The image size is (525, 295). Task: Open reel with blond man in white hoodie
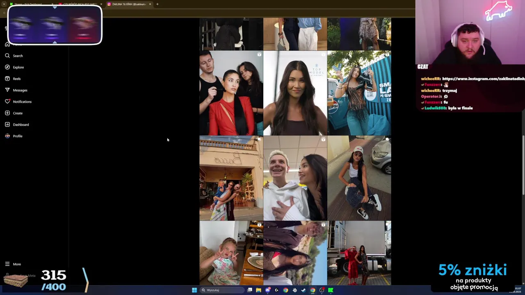point(295,178)
